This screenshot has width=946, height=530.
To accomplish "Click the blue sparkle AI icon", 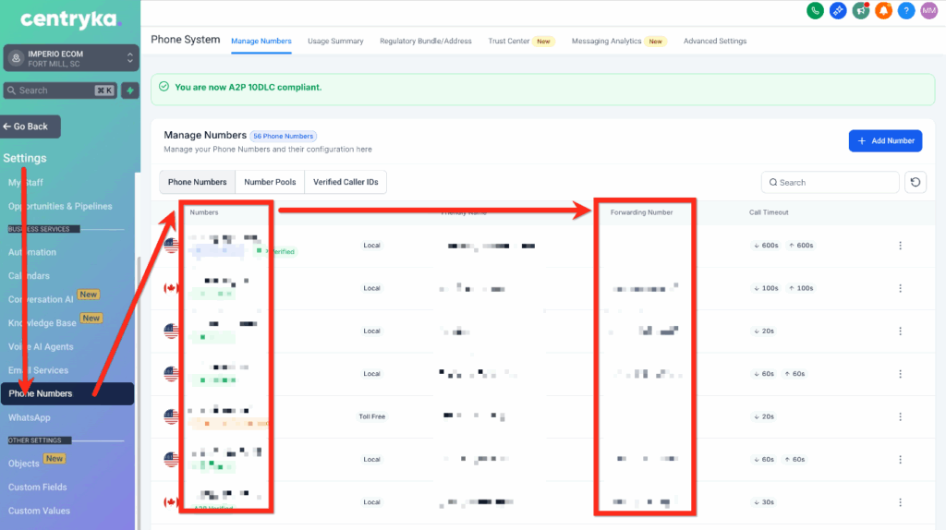I will pos(838,11).
